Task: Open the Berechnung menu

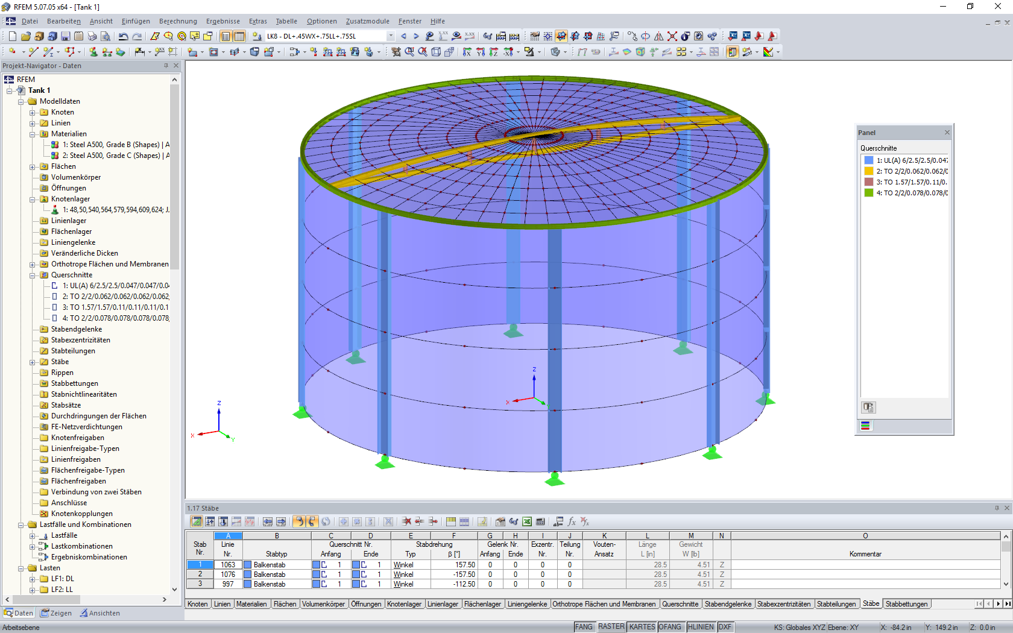Action: (x=177, y=21)
